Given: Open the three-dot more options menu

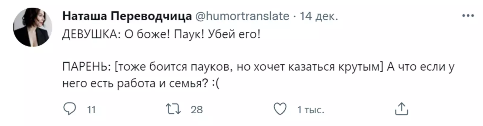Looking at the screenshot, I should tap(468, 16).
